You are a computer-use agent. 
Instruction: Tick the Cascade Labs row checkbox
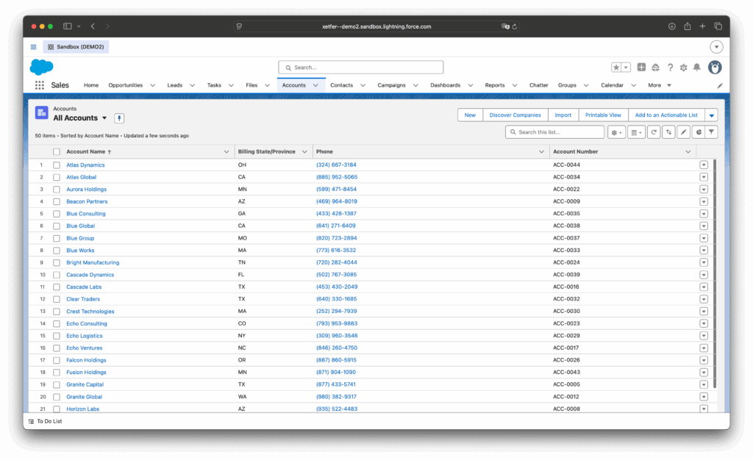coord(57,287)
